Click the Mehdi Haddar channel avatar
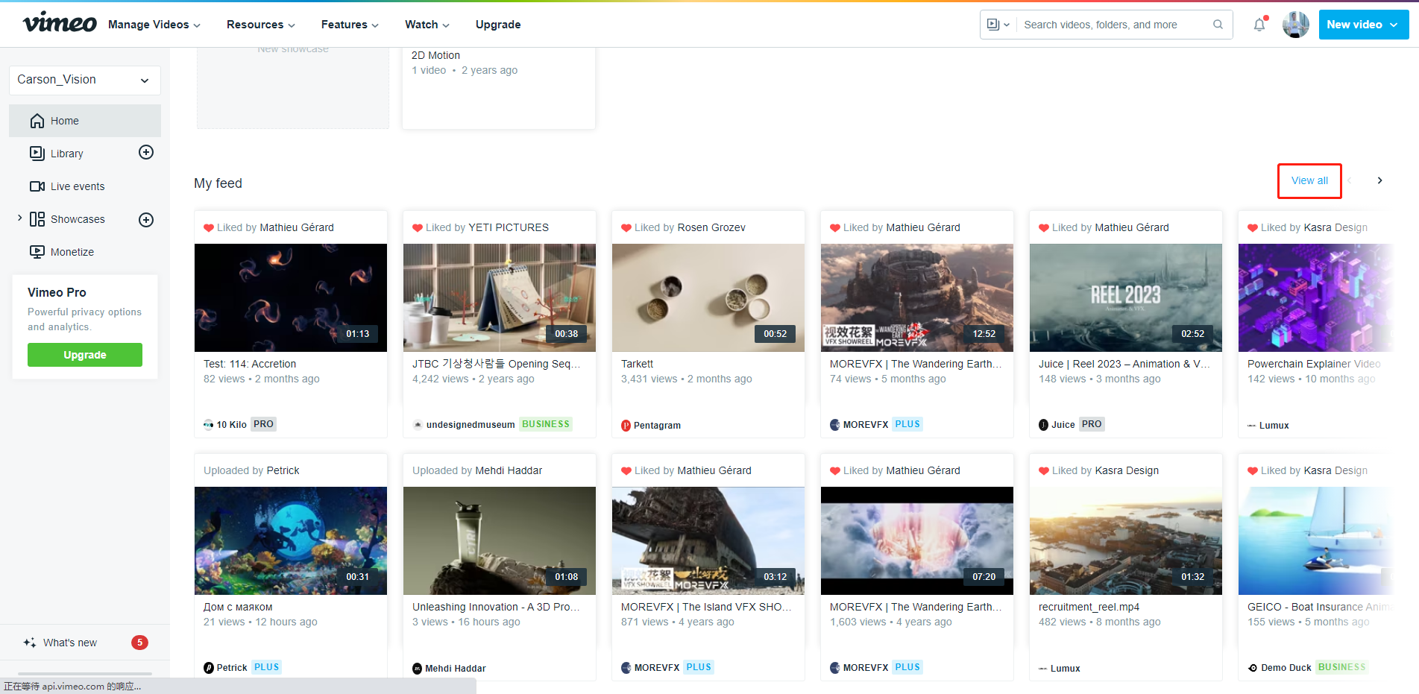The height and width of the screenshot is (694, 1419). pyautogui.click(x=418, y=669)
